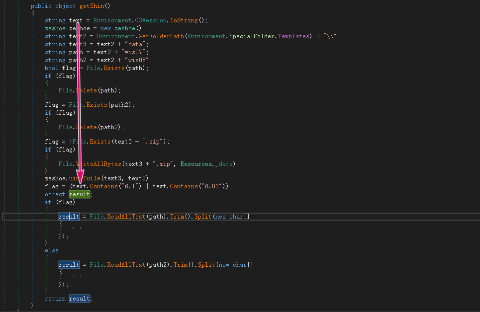Click the getShin method name
480x312 pixels.
(92, 6)
